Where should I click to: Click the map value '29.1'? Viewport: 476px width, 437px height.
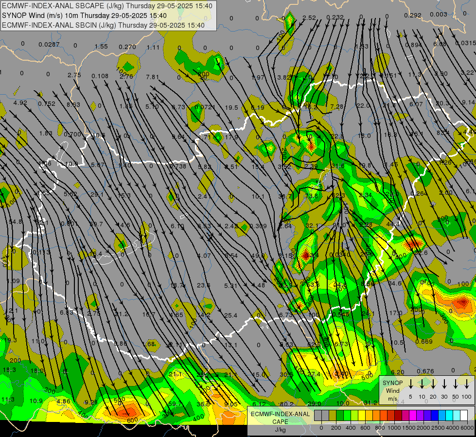click(97, 195)
